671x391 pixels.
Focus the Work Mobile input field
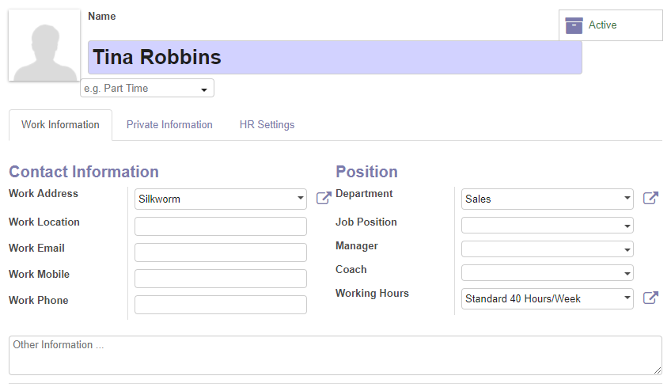[x=221, y=279]
